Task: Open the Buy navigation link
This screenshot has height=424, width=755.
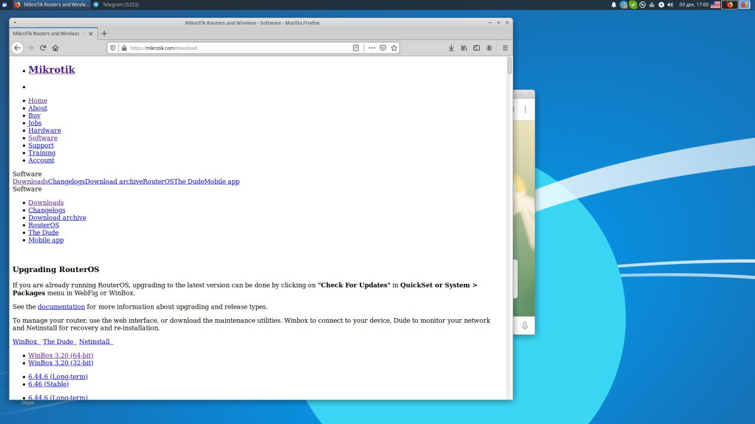Action: (x=34, y=115)
